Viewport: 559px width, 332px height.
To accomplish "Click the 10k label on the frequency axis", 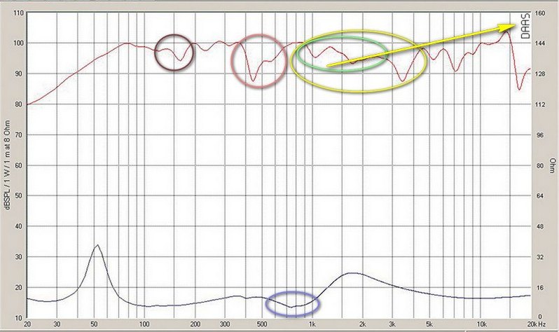I will pos(481,324).
